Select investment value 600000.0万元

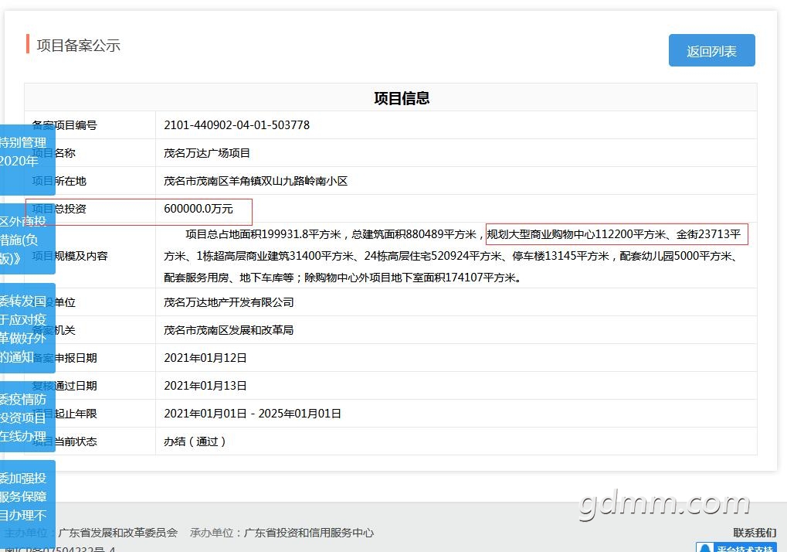click(198, 209)
